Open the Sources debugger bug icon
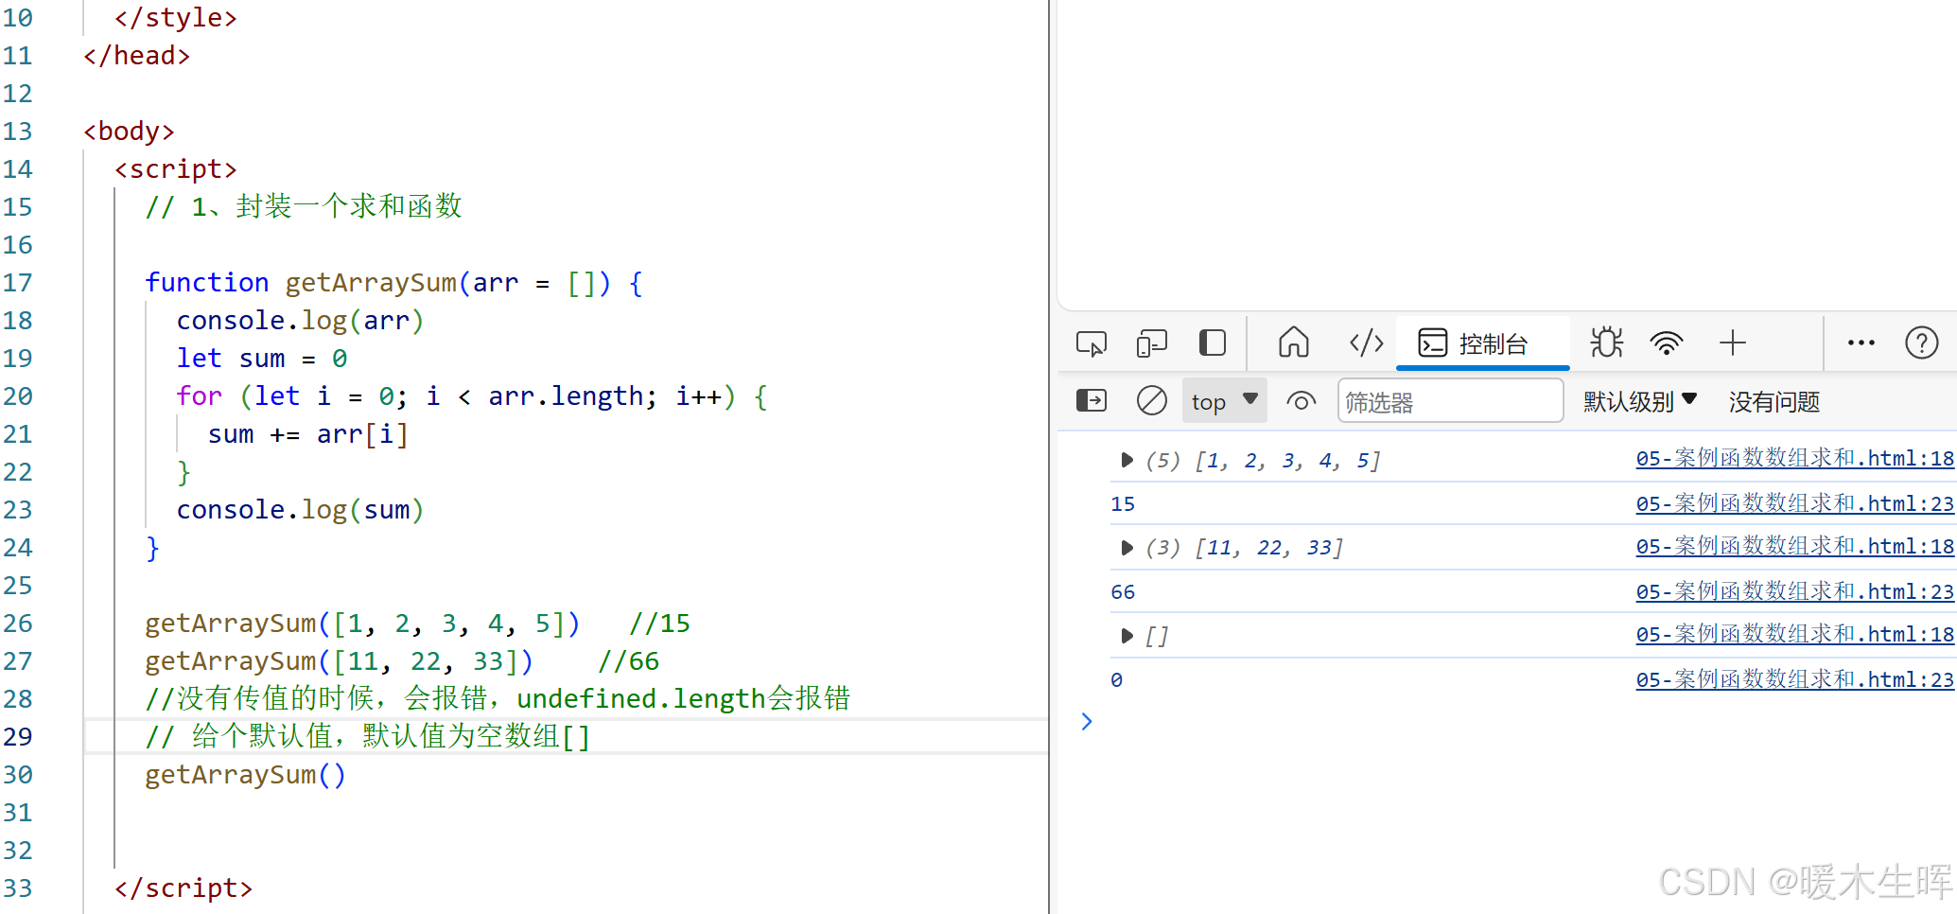This screenshot has width=1957, height=914. pyautogui.click(x=1606, y=343)
